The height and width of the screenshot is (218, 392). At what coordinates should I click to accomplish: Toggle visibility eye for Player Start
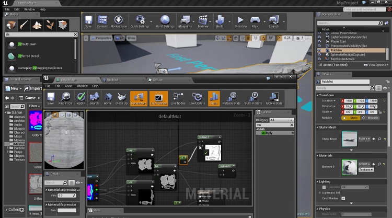[x=319, y=41]
